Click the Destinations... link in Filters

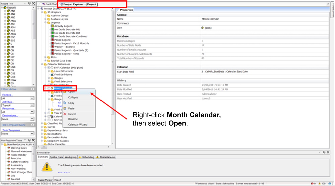(10, 115)
